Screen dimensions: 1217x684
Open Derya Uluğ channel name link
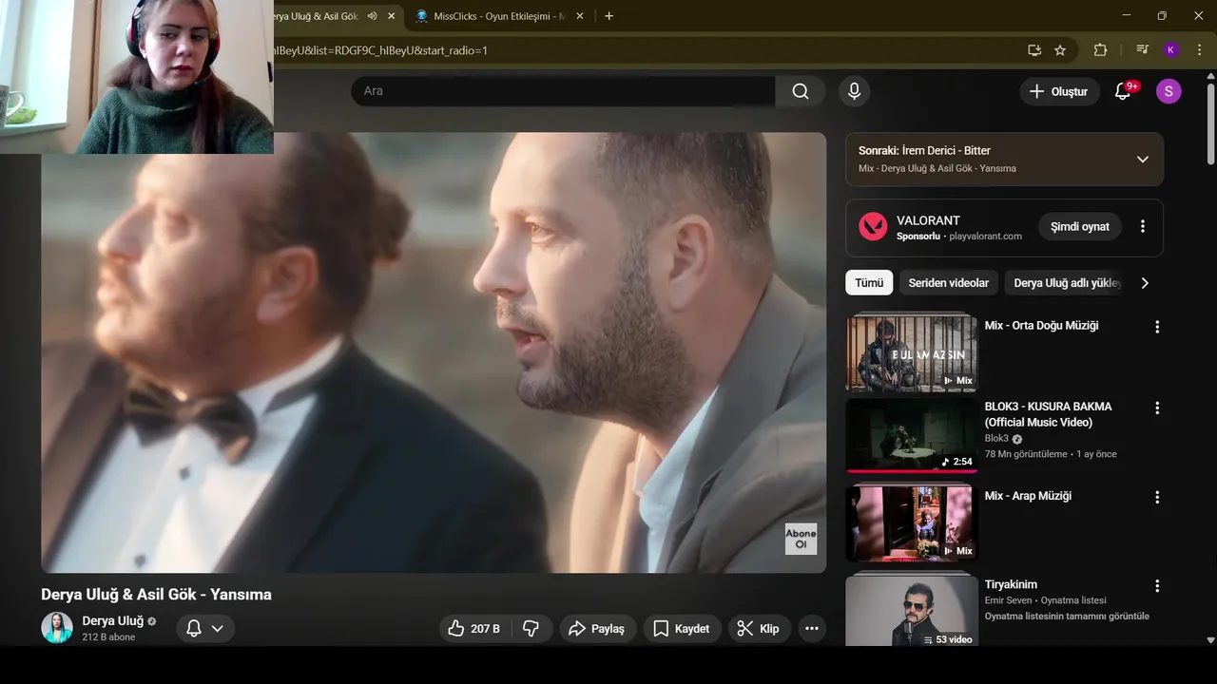pyautogui.click(x=112, y=621)
